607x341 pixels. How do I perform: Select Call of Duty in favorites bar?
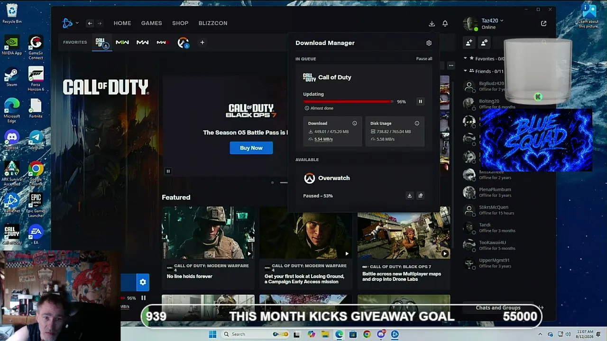102,43
